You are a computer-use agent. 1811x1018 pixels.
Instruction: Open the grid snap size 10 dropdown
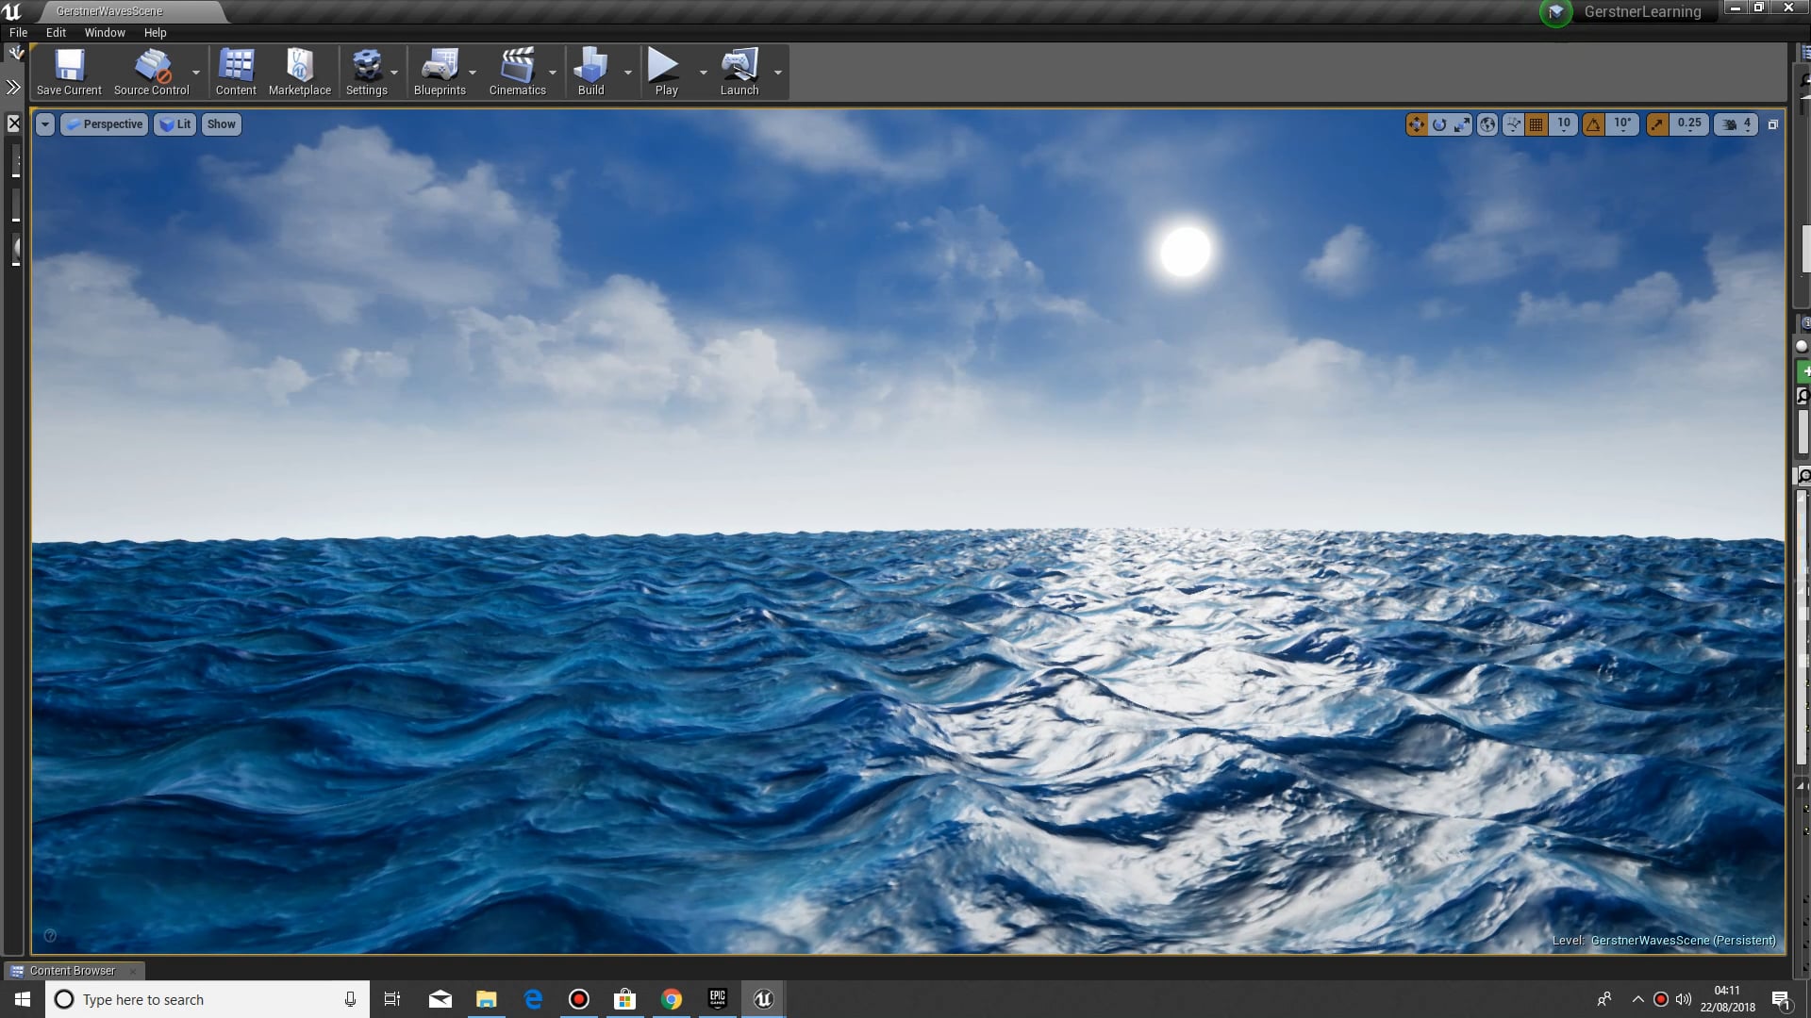point(1563,124)
